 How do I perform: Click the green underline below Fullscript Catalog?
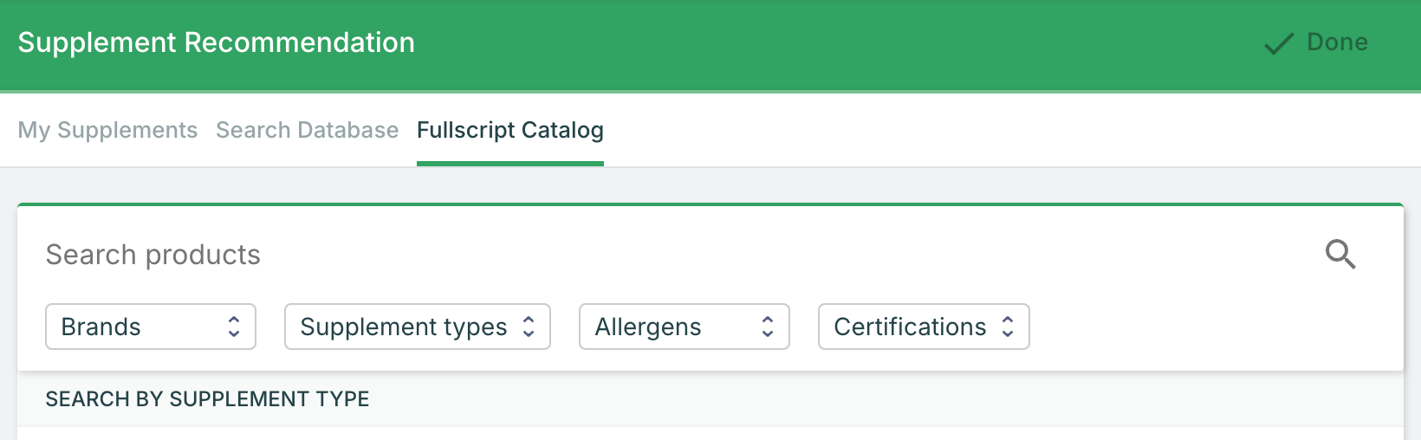tap(510, 164)
